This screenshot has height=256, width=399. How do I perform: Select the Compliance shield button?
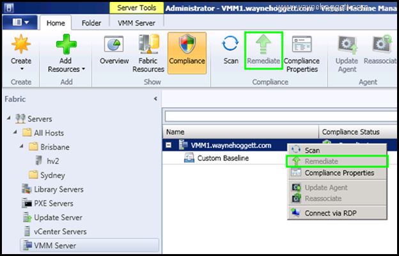pyautogui.click(x=187, y=52)
